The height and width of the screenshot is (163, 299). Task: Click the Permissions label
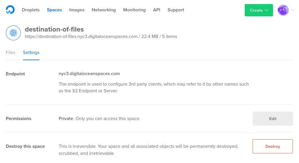click(18, 119)
